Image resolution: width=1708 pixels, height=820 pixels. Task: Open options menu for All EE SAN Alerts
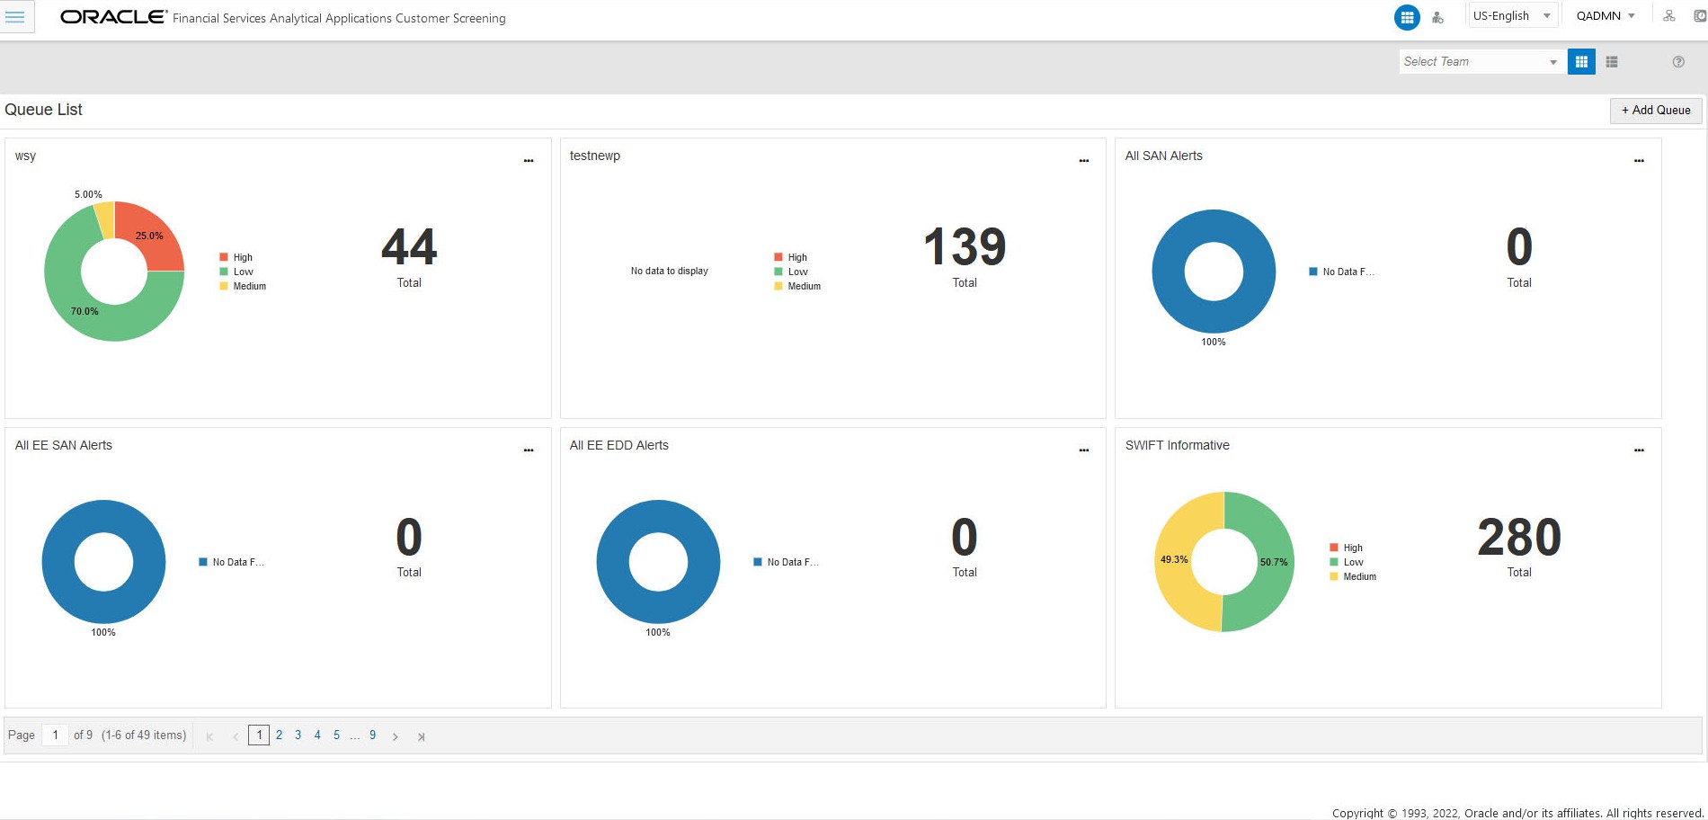tap(529, 450)
